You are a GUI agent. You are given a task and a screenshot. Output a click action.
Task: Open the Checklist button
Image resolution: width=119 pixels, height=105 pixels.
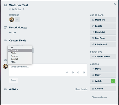point(103,32)
